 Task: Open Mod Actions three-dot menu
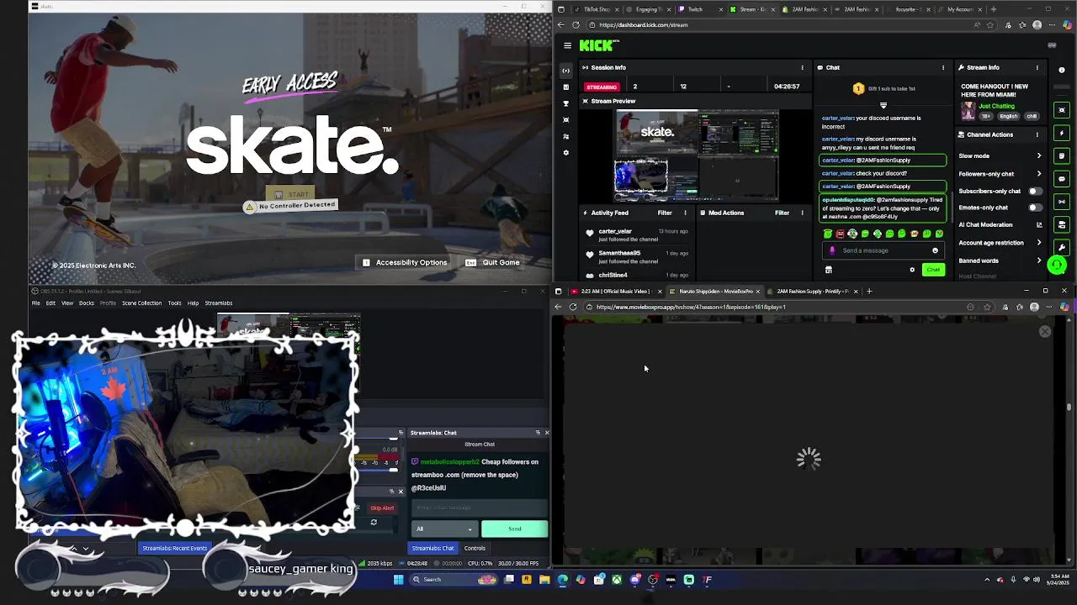(802, 213)
